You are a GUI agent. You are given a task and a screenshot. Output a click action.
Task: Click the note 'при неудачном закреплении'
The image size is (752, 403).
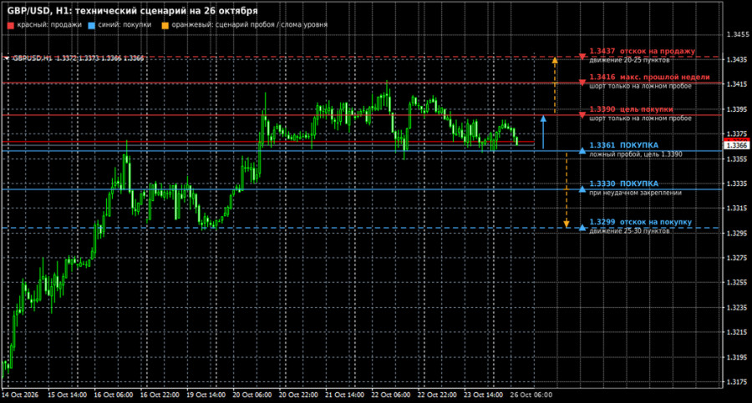tap(636, 193)
